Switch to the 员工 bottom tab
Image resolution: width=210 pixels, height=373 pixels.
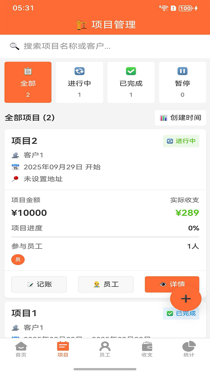(x=105, y=349)
